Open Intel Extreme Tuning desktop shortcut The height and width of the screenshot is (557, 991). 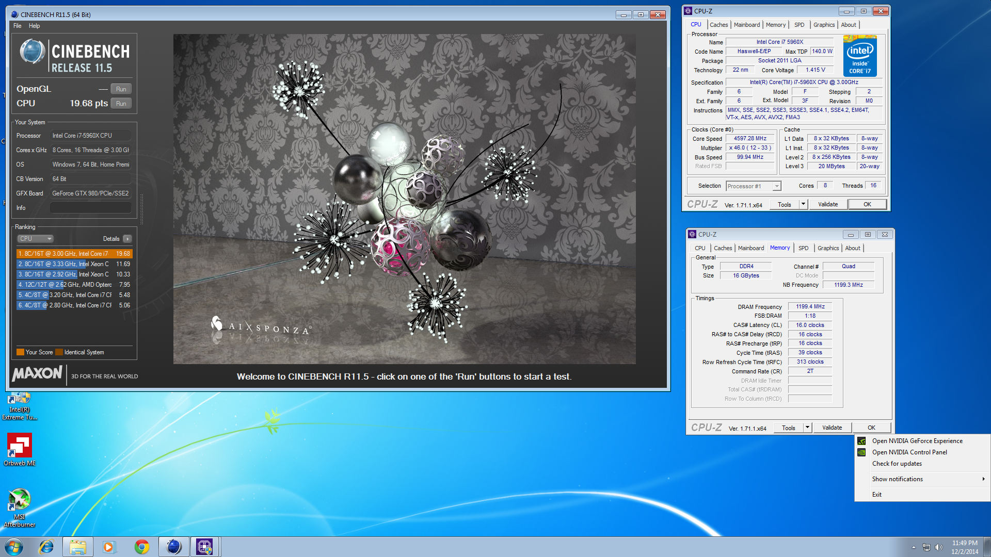point(20,407)
